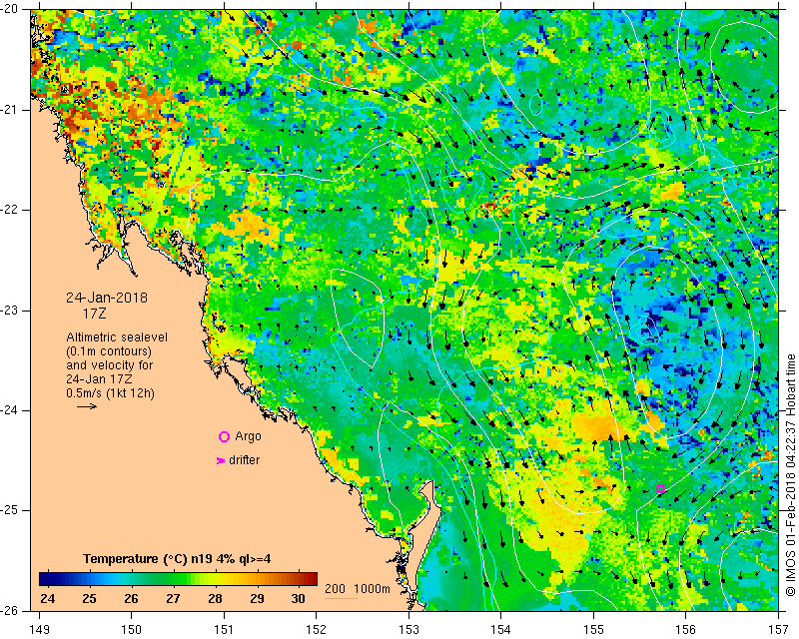This screenshot has width=799, height=639.
Task: Click the IMOS copyright timestamp text
Action: click(790, 475)
